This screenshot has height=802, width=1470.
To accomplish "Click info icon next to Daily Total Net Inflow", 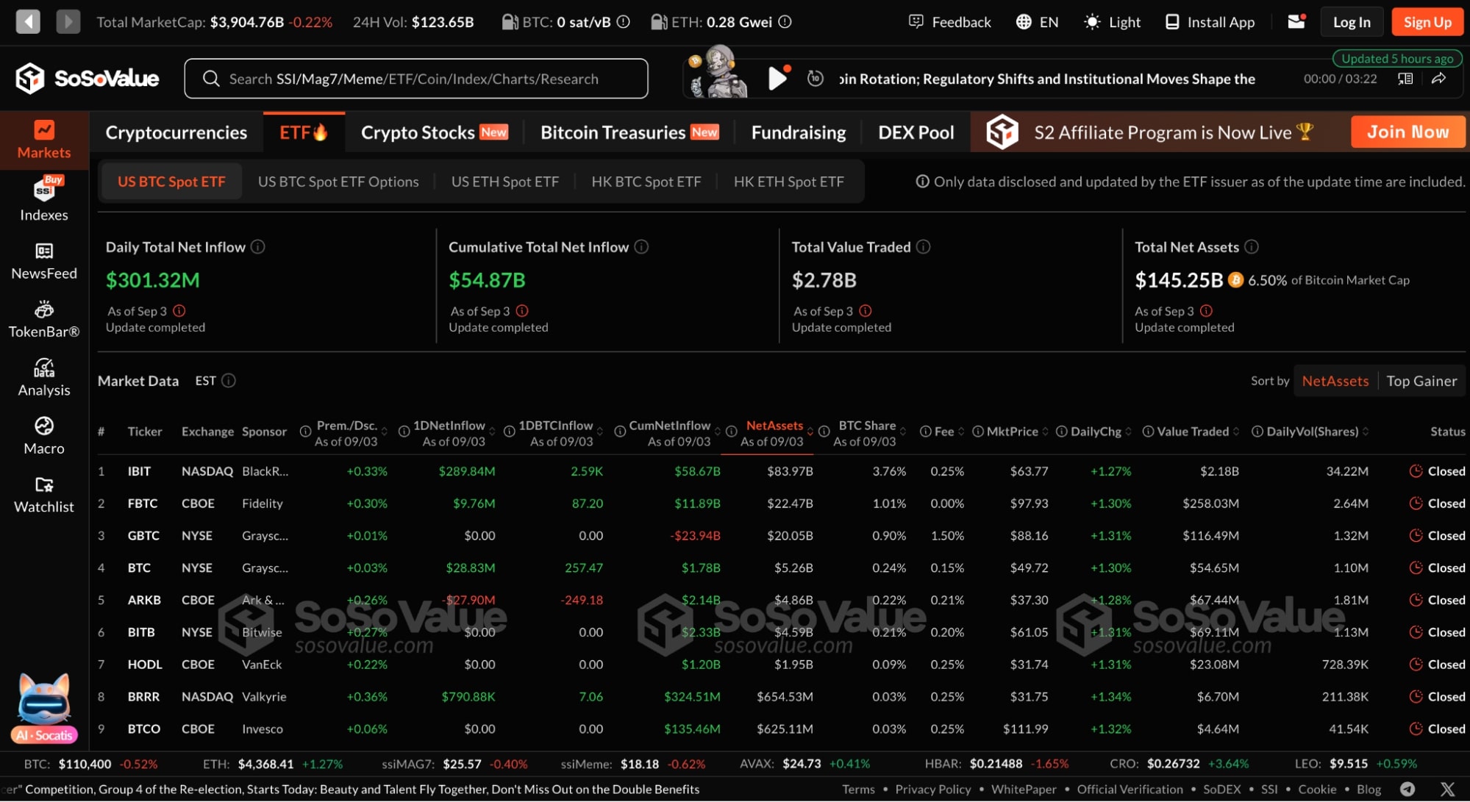I will [257, 247].
